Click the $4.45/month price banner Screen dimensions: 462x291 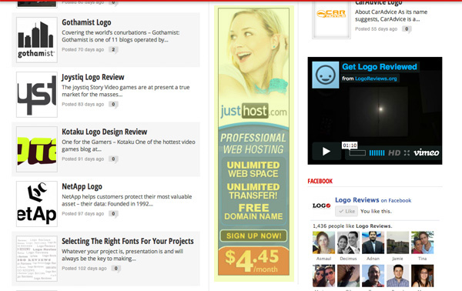253,260
